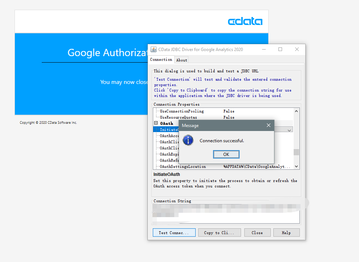The height and width of the screenshot is (262, 359).
Task: Select the OAuth node in Connection Properties
Action: point(166,123)
